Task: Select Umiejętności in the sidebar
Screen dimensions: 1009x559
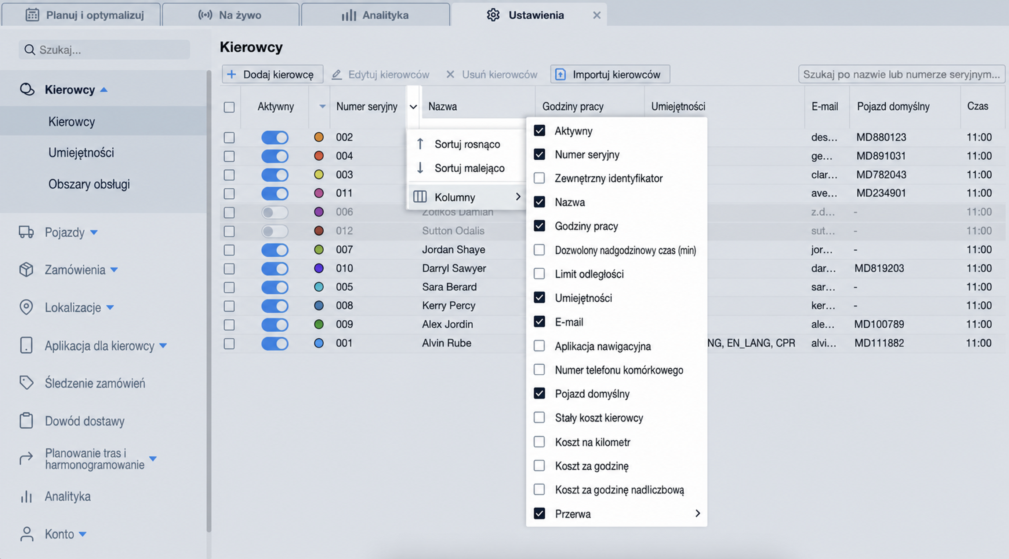Action: tap(81, 152)
